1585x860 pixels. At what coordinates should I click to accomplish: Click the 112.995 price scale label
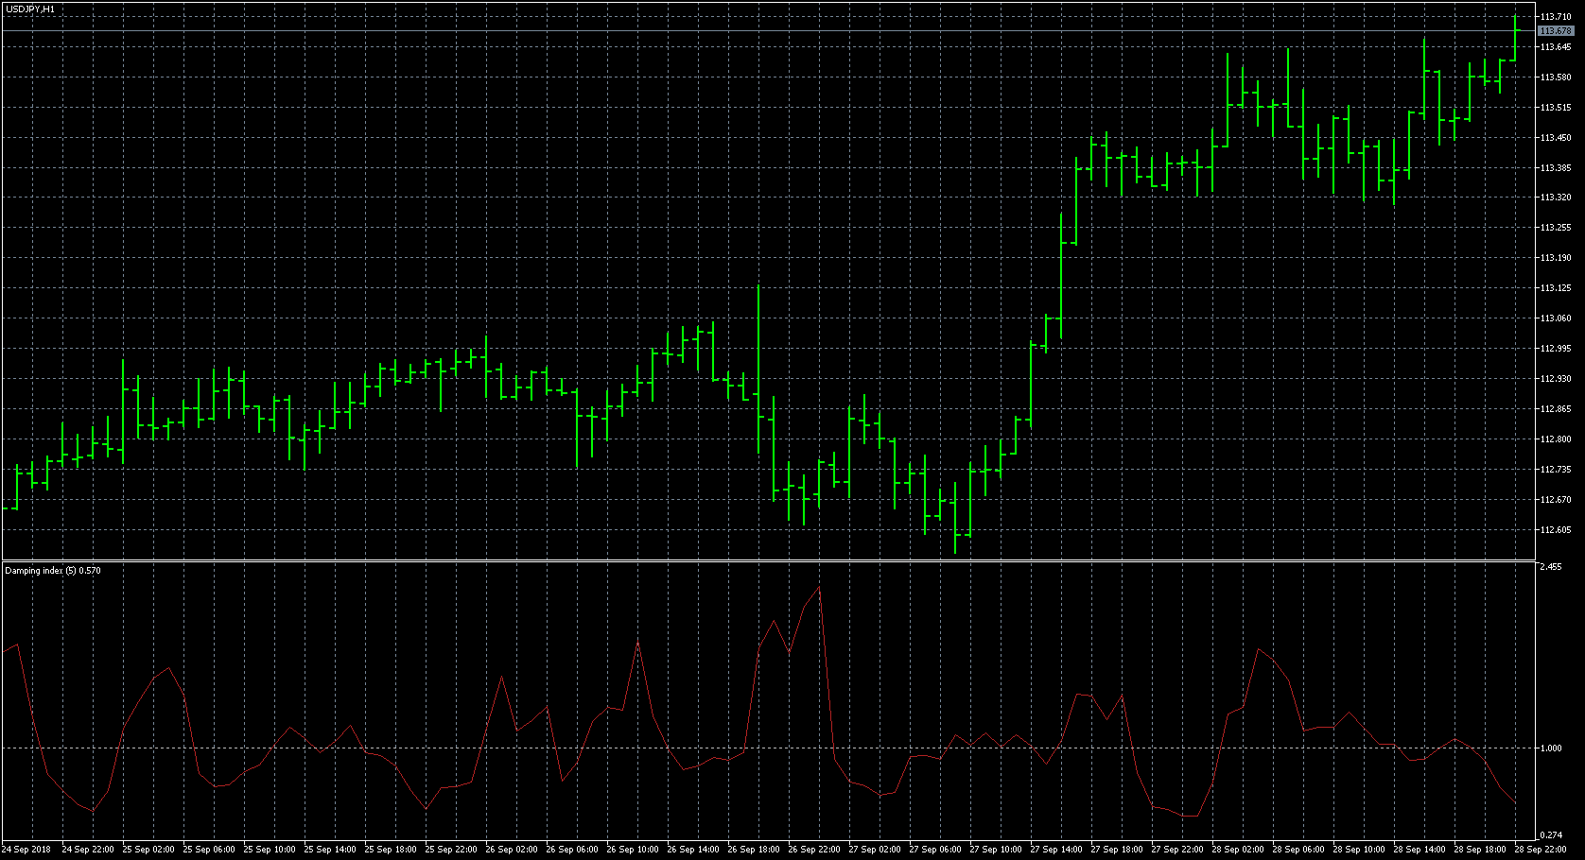point(1556,348)
